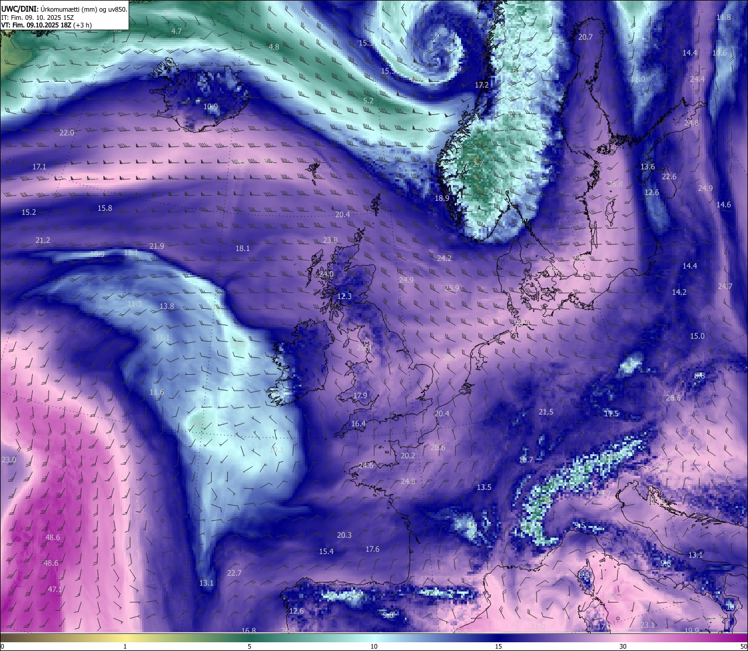
Task: Click the value 11.6 in the Atlantic
Action: (x=157, y=392)
